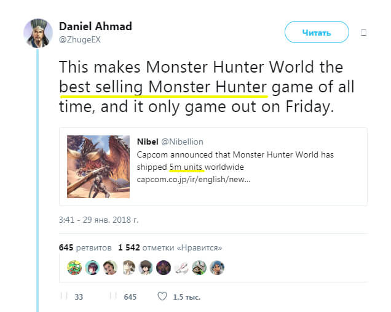Open the tweet's more options menu
Viewport: 391px width, 312px height.
point(363,33)
